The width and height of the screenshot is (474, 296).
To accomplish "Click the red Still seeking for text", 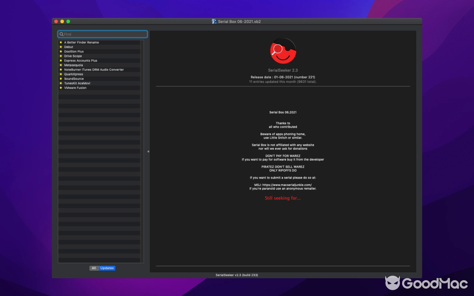I will 283,198.
